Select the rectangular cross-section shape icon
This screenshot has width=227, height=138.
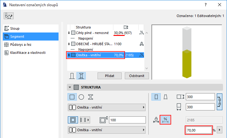pyautogui.click(x=72, y=97)
